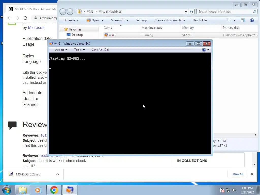The width and height of the screenshot is (260, 195).
Task: Open Explorer help icon
Action: [252, 20]
